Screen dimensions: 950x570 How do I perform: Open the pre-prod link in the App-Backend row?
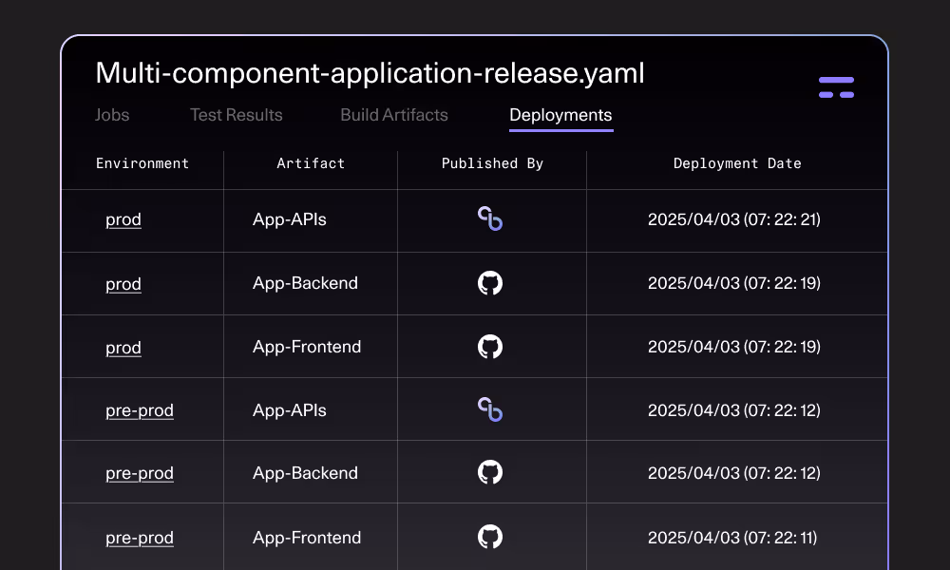coord(140,472)
